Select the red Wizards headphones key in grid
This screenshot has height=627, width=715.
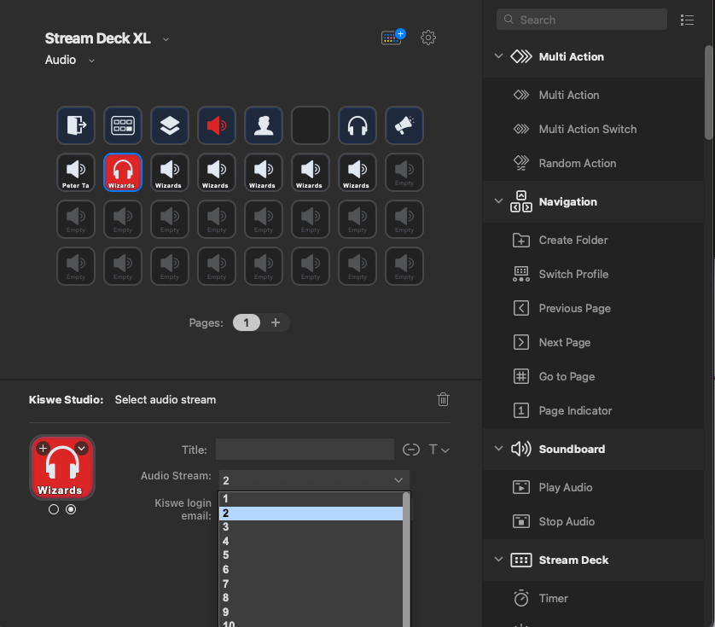click(123, 172)
